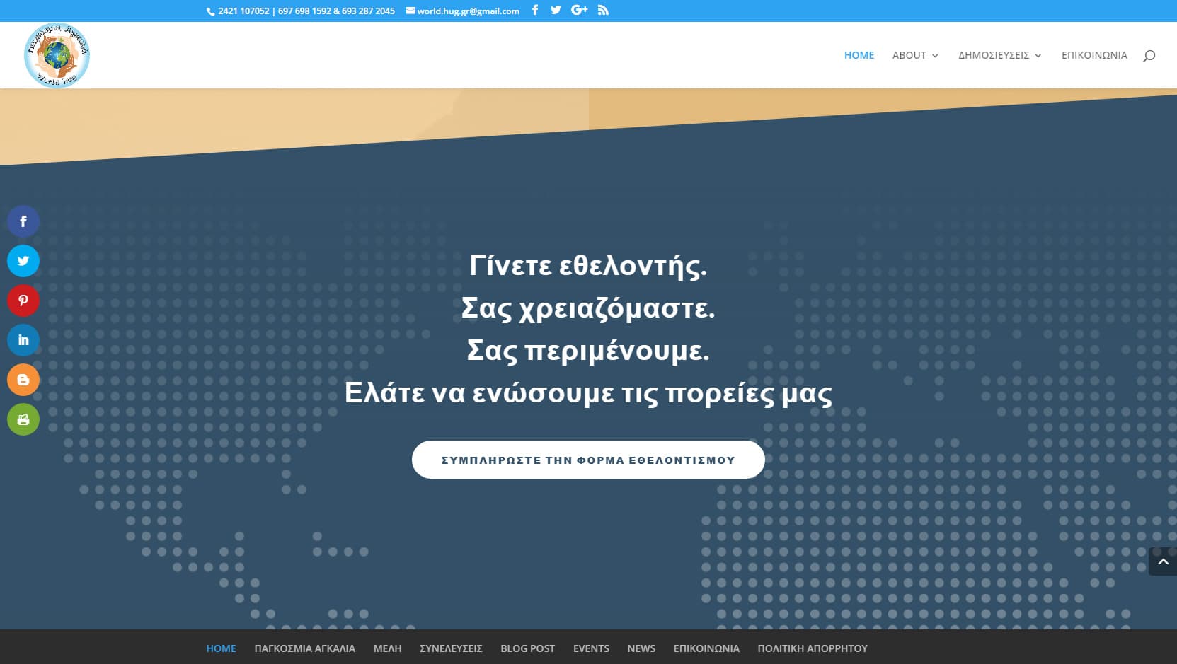The image size is (1177, 664).
Task: Click the heading Σας περιμένουμε.
Action: click(588, 351)
